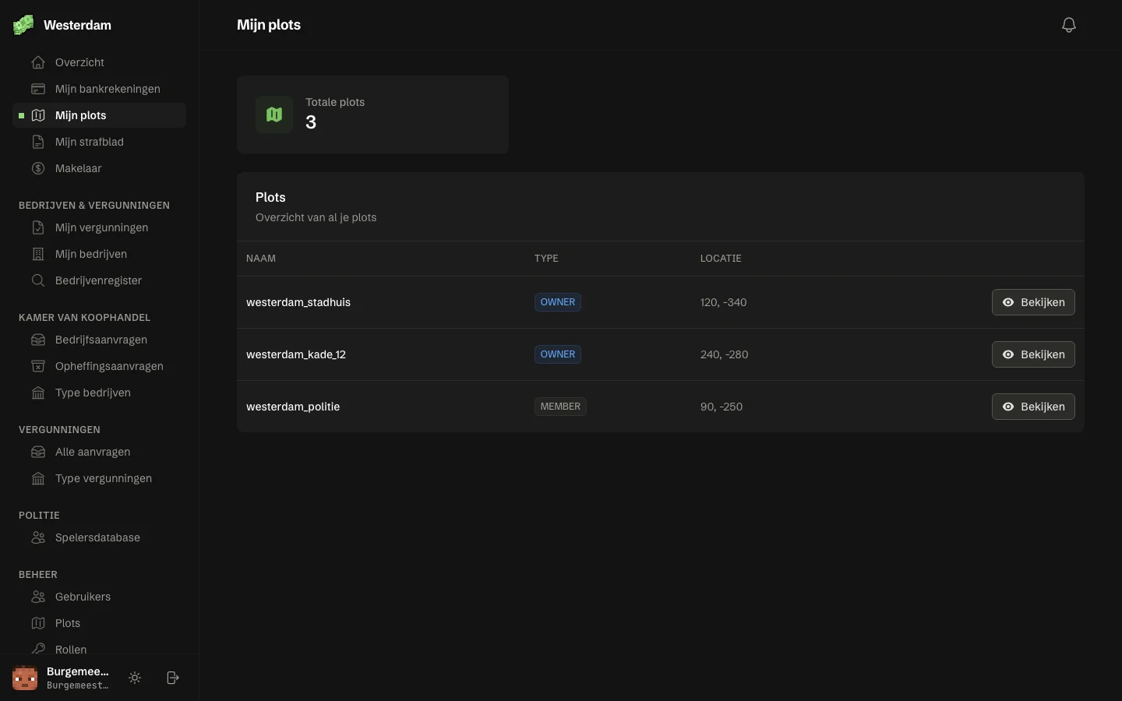The height and width of the screenshot is (701, 1122).
Task: Click the Bedrijfsaanvragen inbox icon
Action: (x=38, y=340)
